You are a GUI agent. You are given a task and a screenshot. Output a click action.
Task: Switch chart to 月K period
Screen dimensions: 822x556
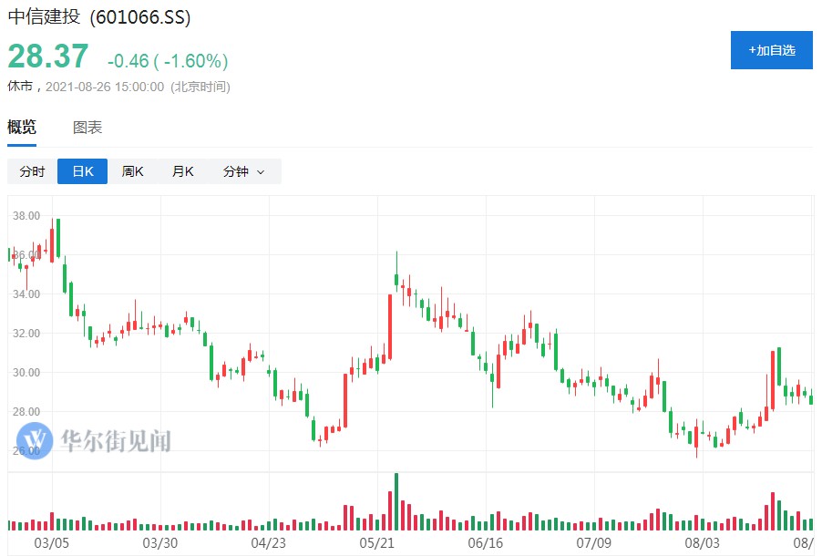183,171
